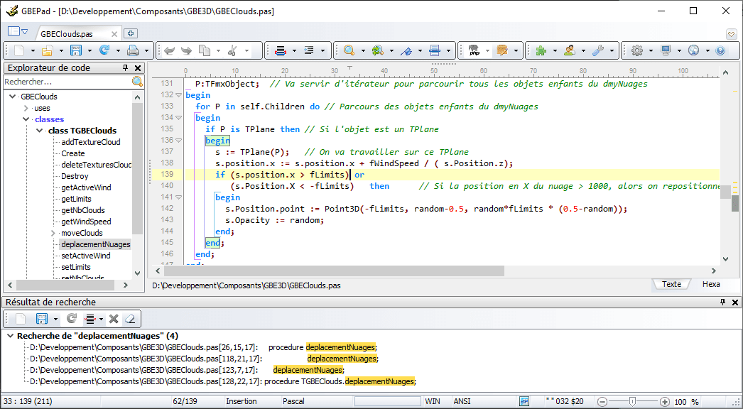Click the zoom plus button in status bar

pyautogui.click(x=665, y=402)
